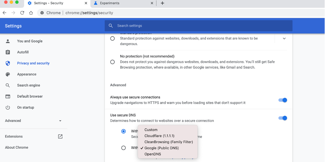Click the clipboard icon next to Autofill

8,52
